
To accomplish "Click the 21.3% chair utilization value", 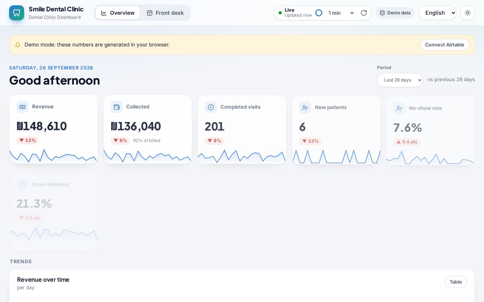I will click(34, 203).
